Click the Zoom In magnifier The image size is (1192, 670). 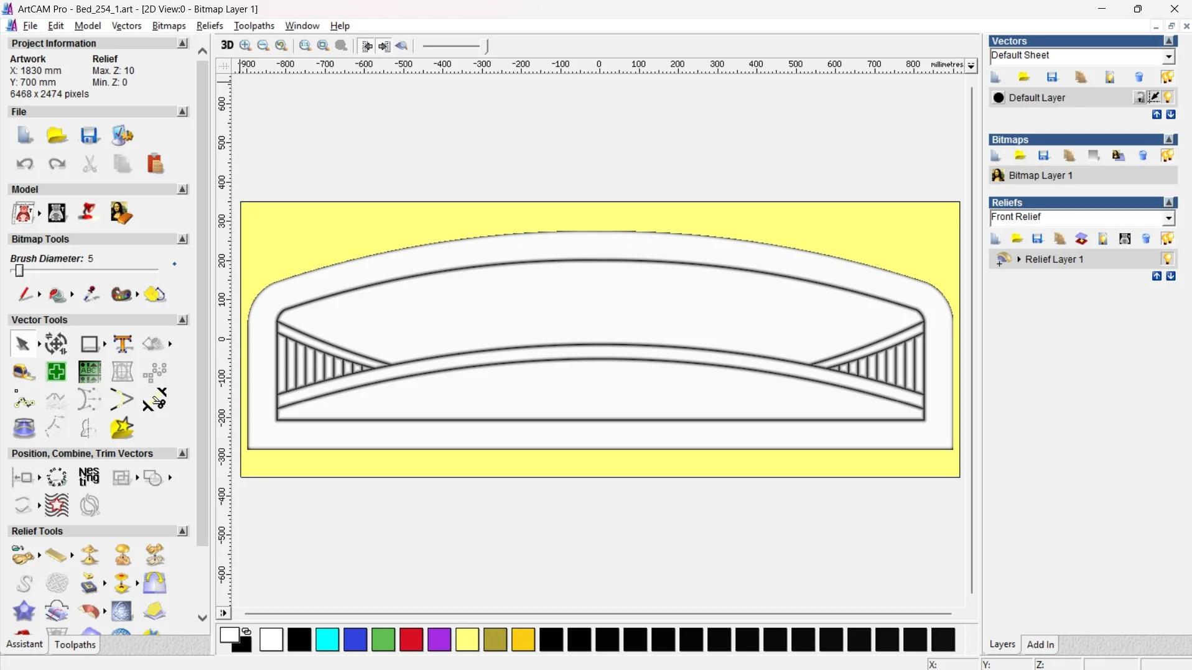pyautogui.click(x=246, y=45)
